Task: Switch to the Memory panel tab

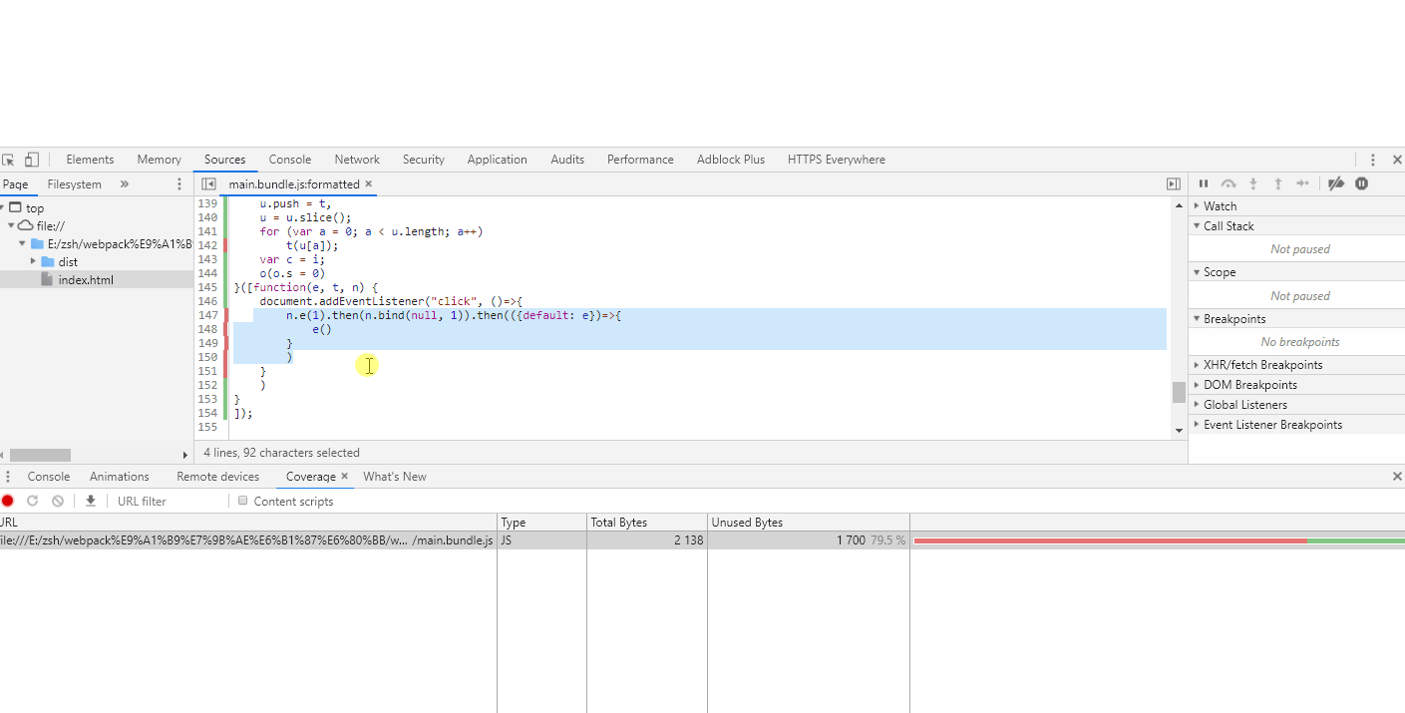Action: click(x=160, y=160)
